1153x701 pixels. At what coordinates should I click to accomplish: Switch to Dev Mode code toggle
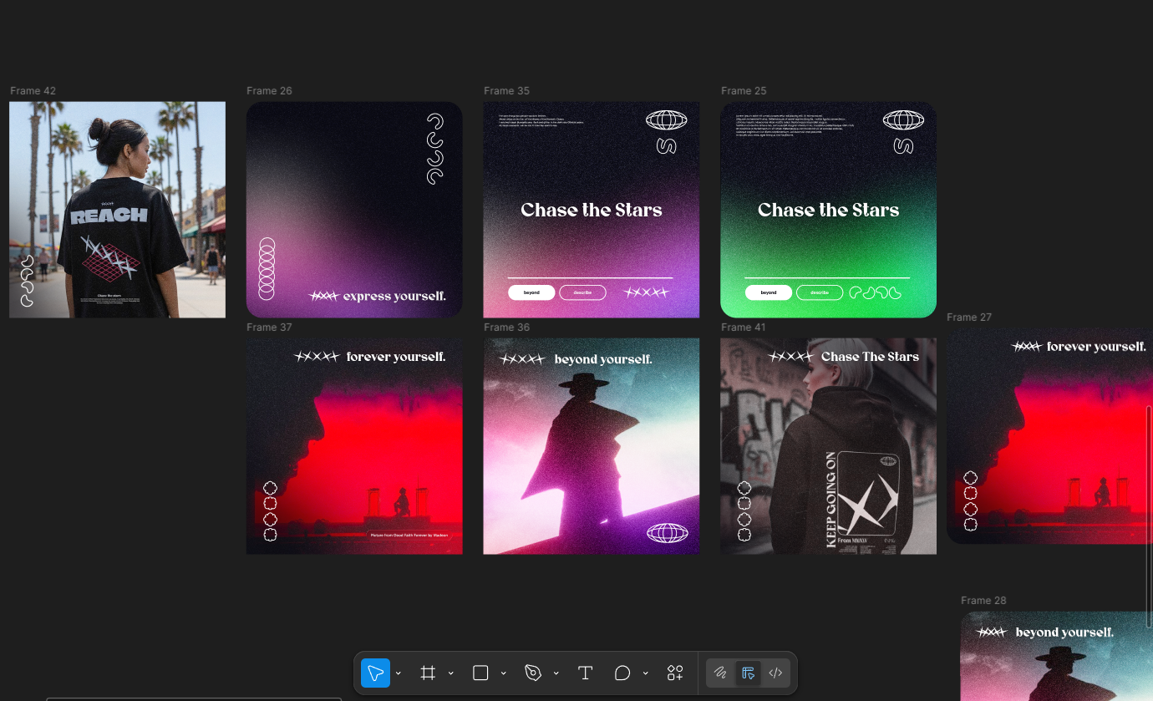(775, 673)
